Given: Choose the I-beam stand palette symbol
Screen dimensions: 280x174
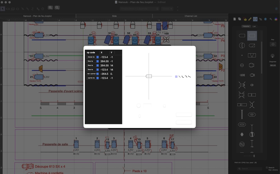Looking at the screenshot, I should tap(252, 144).
